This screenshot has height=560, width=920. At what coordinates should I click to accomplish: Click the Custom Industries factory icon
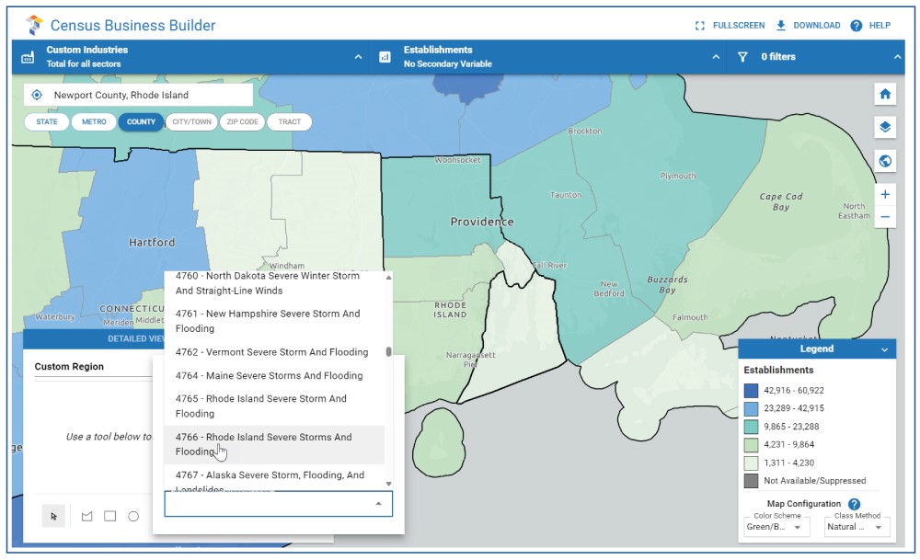tap(28, 57)
